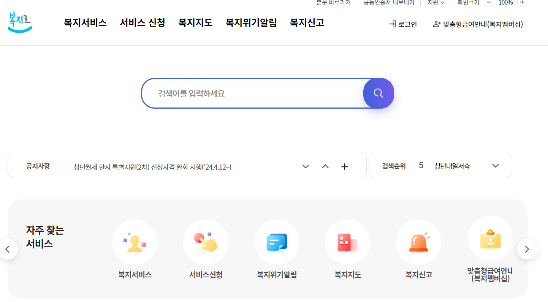
Task: Show next notice with down chevron
Action: (x=306, y=166)
